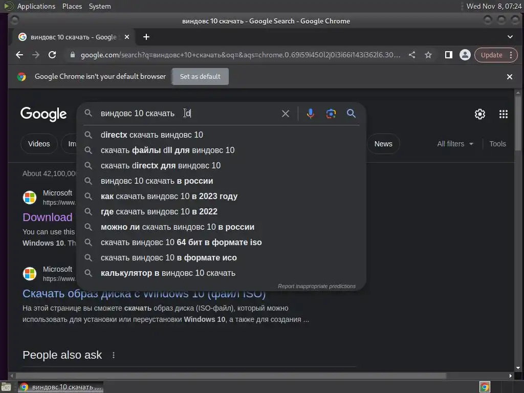Start voice search with microphone
This screenshot has width=524, height=393.
tap(311, 114)
